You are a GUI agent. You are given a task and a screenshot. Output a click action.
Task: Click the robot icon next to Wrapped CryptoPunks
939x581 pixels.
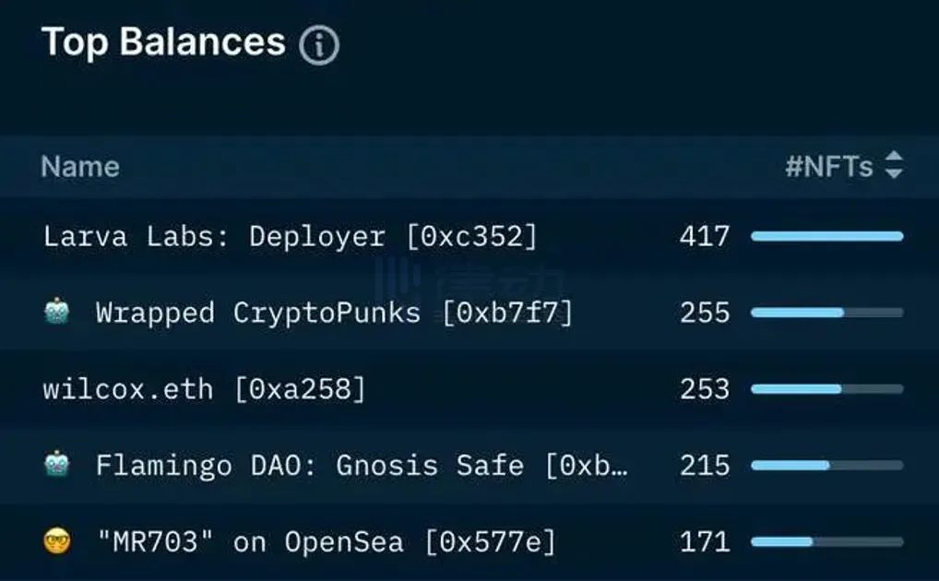point(57,313)
